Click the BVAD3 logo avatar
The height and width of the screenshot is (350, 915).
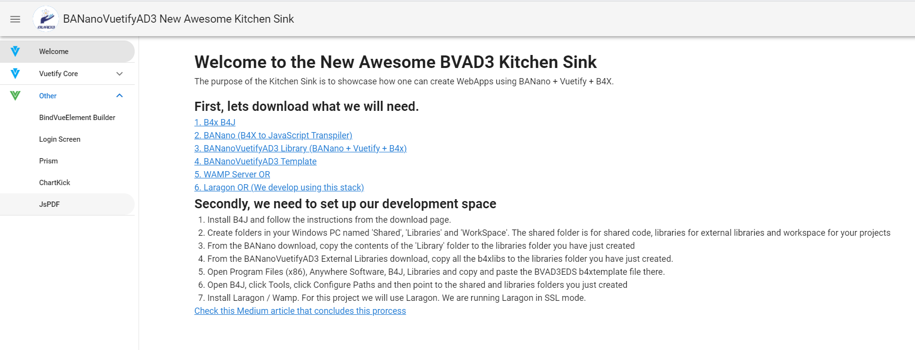tap(46, 19)
